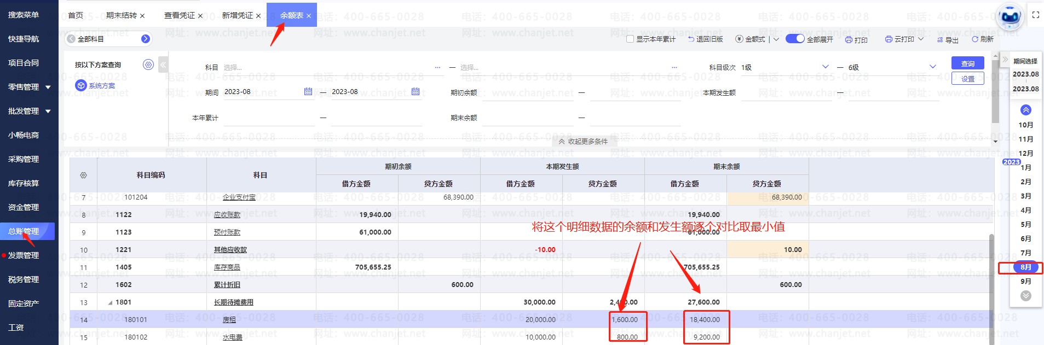Open the 云打印 dropdown
This screenshot has height=345, width=1044.
[920, 39]
